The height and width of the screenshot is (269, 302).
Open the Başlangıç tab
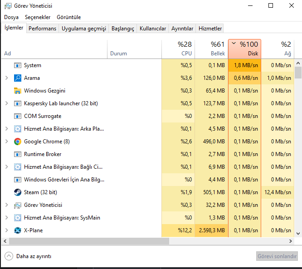(123, 29)
